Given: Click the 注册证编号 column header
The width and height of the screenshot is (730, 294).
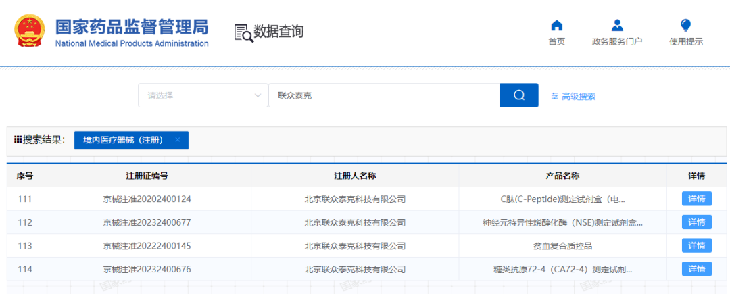Looking at the screenshot, I should pyautogui.click(x=147, y=176).
